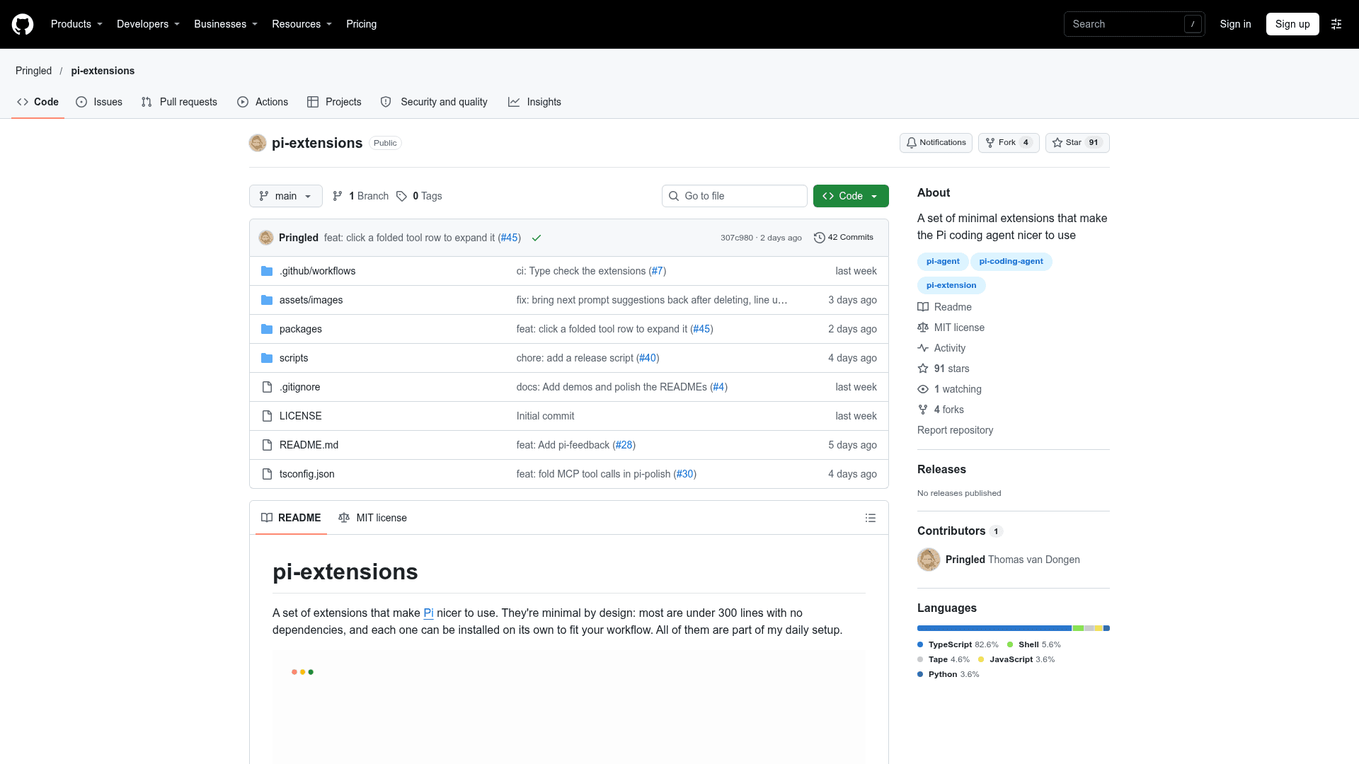
Task: Click the star icon beside 91 stars
Action: pyautogui.click(x=923, y=369)
